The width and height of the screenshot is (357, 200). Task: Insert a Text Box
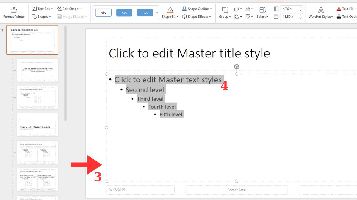pos(41,9)
